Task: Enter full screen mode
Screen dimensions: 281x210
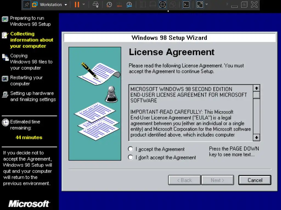Action: 162,5
